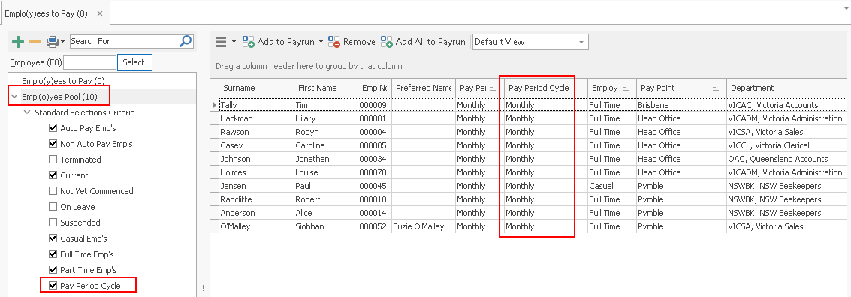Open the filter icon on Pay Per column

[493, 88]
